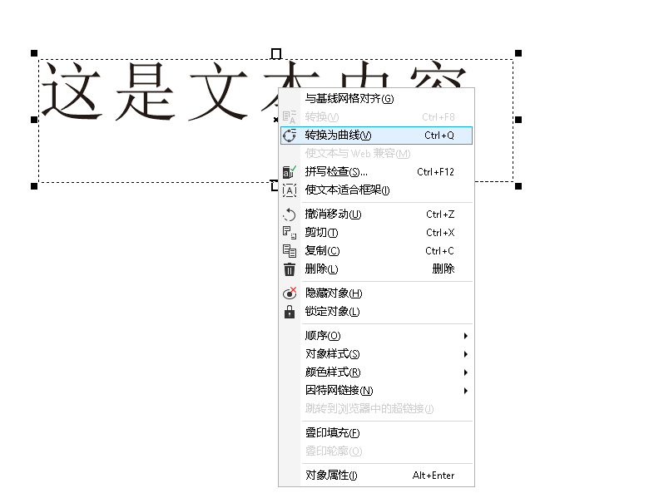Choose 锁定对象(L) menu entry

click(376, 312)
